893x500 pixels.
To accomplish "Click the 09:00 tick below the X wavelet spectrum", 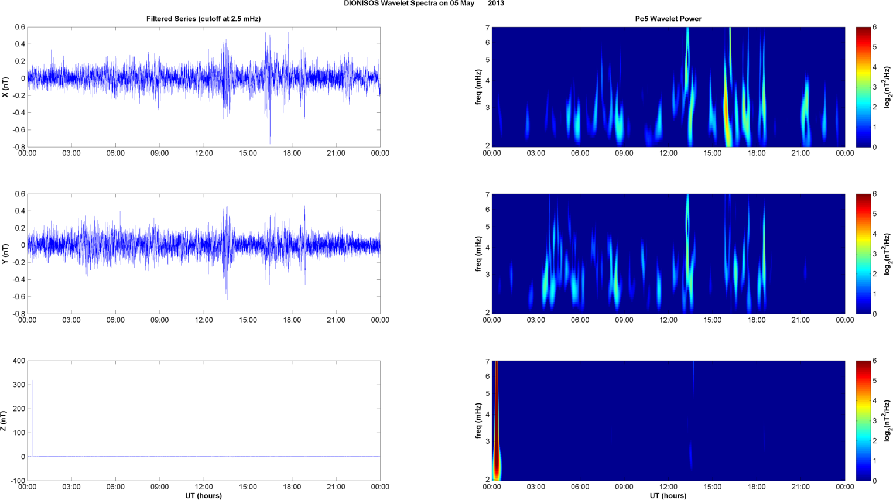I will pos(624,153).
